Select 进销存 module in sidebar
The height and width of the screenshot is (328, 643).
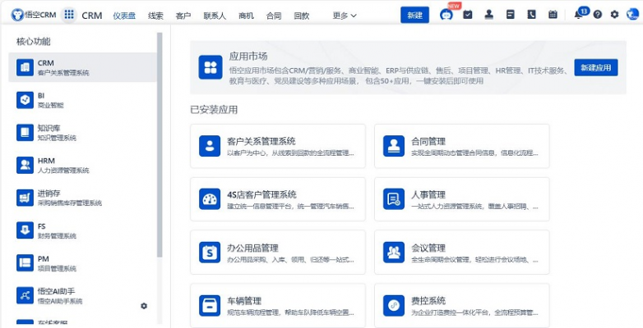click(x=82, y=198)
